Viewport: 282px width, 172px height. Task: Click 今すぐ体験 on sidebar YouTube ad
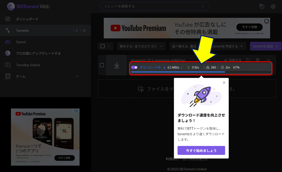pos(65,158)
